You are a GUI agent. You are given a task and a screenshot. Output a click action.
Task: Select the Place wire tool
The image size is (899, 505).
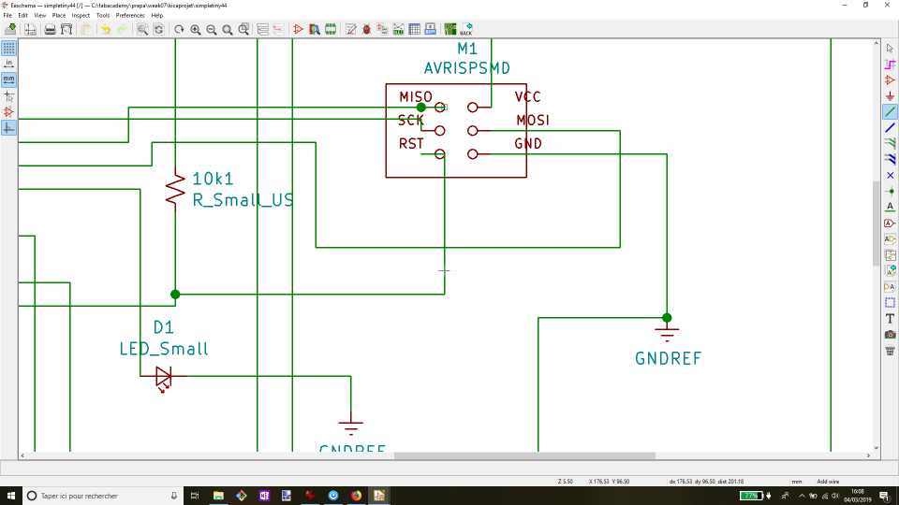pos(890,111)
